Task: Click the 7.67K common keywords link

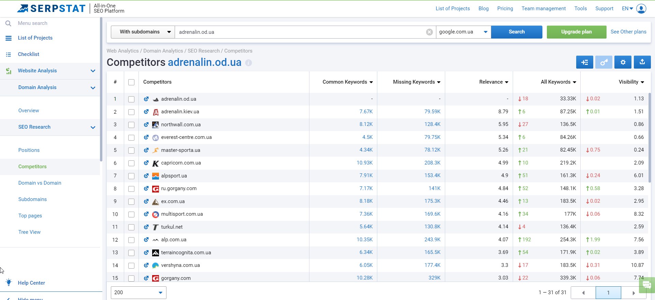Action: pyautogui.click(x=366, y=112)
